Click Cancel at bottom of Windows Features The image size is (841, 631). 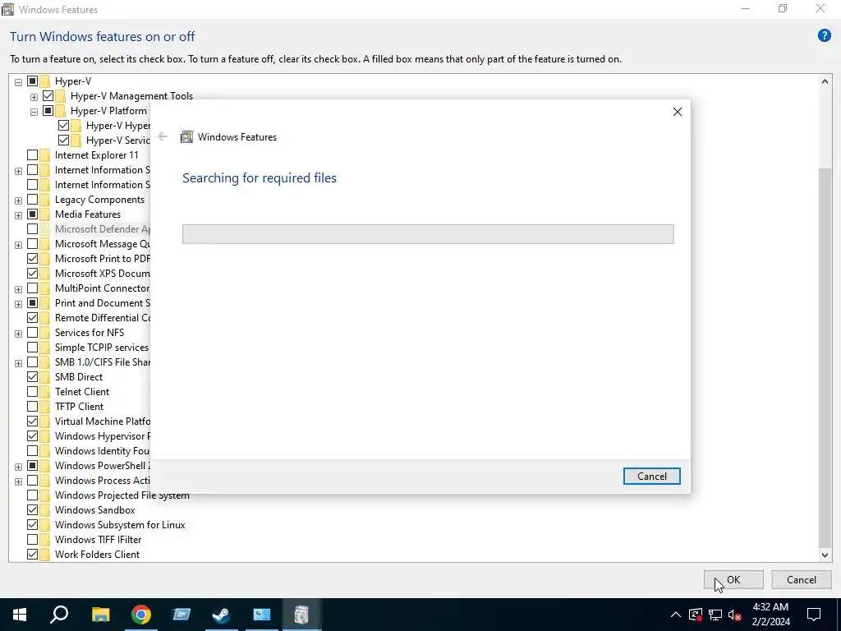(802, 579)
